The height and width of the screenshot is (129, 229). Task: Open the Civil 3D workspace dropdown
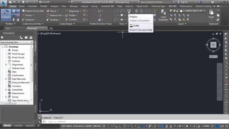pyautogui.click(x=55, y=2)
